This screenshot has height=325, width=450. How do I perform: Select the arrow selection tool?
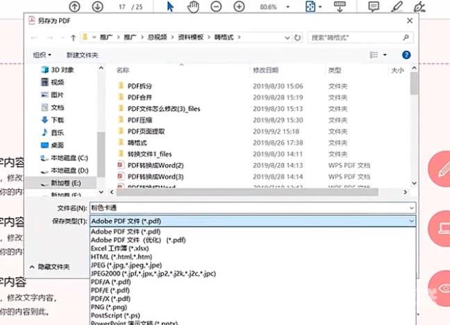170,6
